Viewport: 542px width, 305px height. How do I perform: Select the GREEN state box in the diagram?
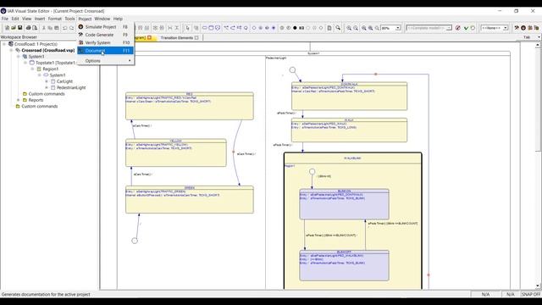point(190,200)
